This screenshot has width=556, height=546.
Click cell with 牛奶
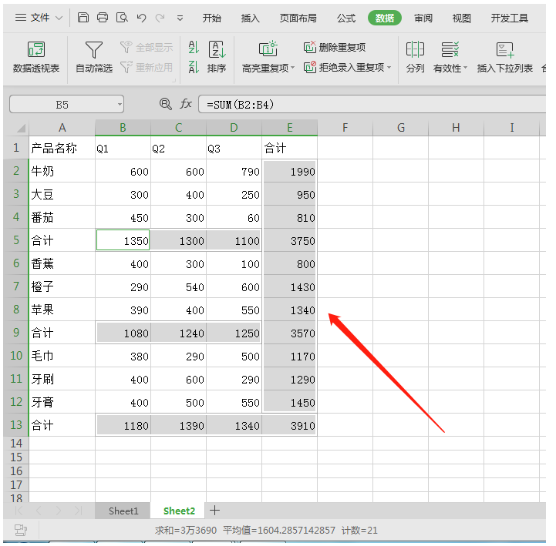(62, 171)
